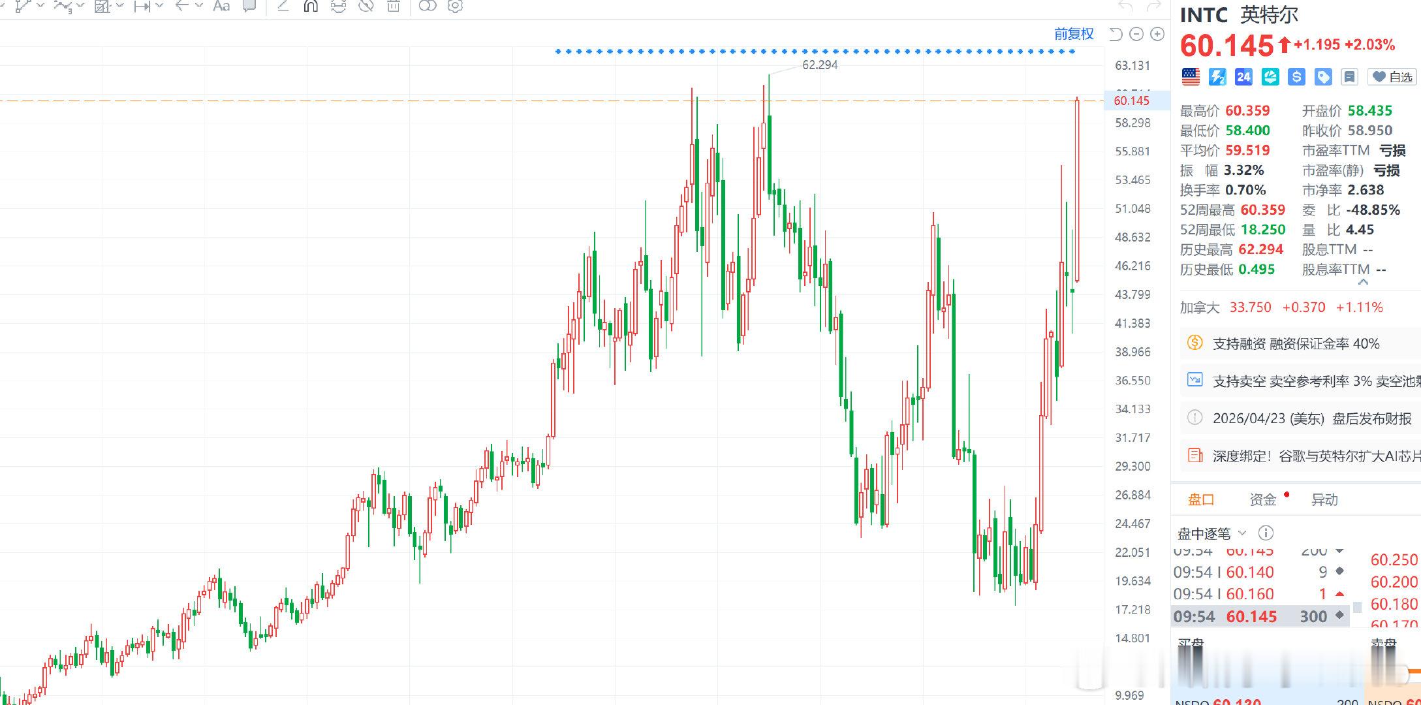Toggle the 自选 watchlist heart button
Viewport: 1421px width, 705px height.
click(x=1392, y=77)
